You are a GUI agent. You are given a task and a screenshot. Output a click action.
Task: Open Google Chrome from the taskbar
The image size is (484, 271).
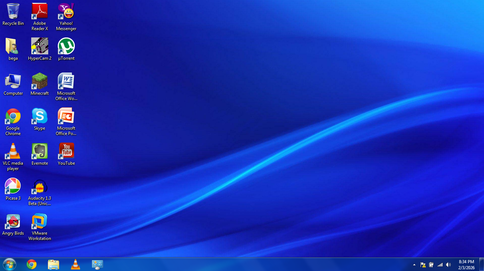32,264
